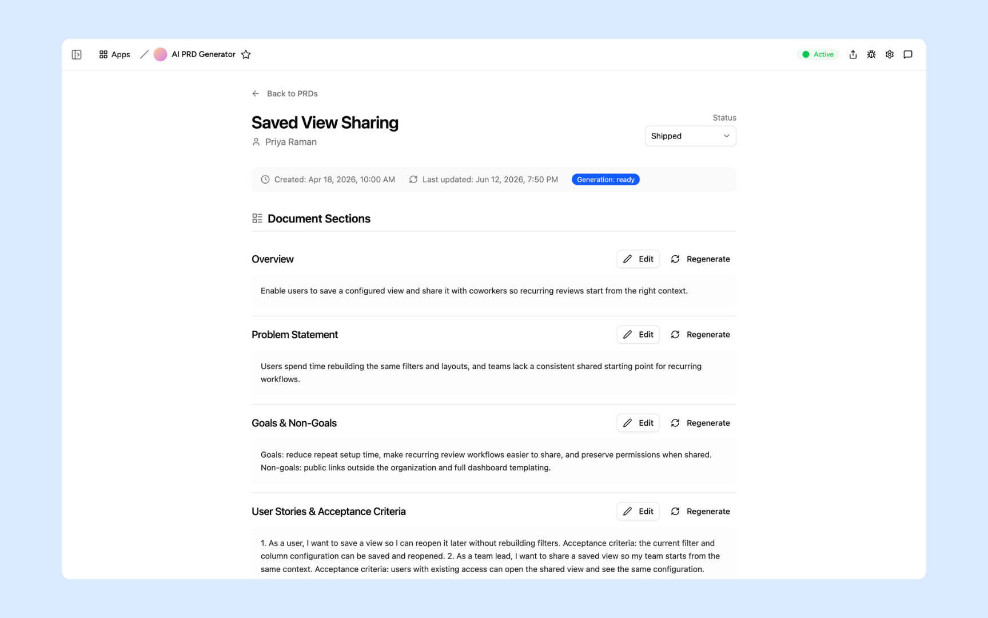Open the comments chat icon

coord(907,54)
